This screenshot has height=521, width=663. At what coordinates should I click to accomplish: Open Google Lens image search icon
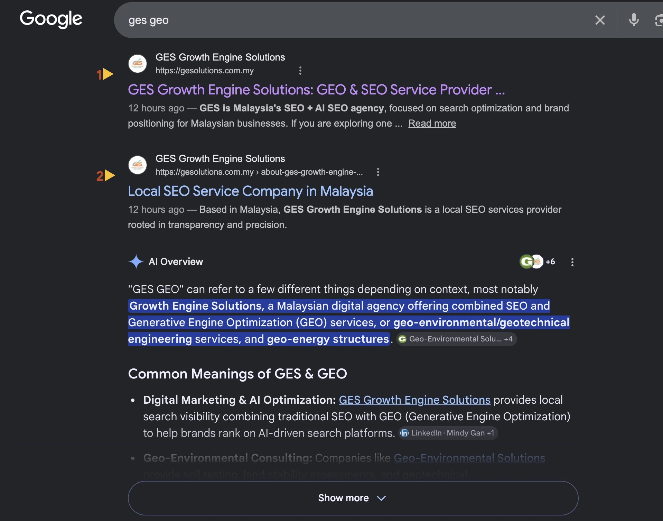click(659, 20)
